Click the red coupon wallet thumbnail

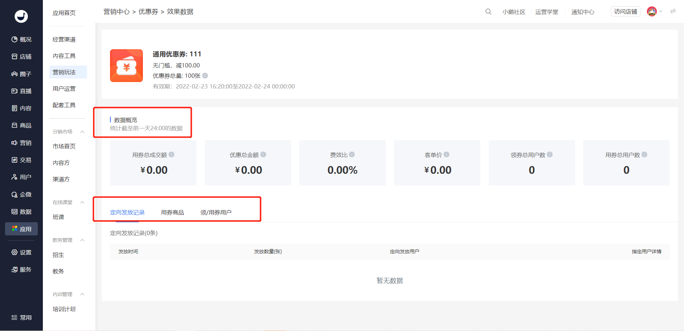coord(126,66)
